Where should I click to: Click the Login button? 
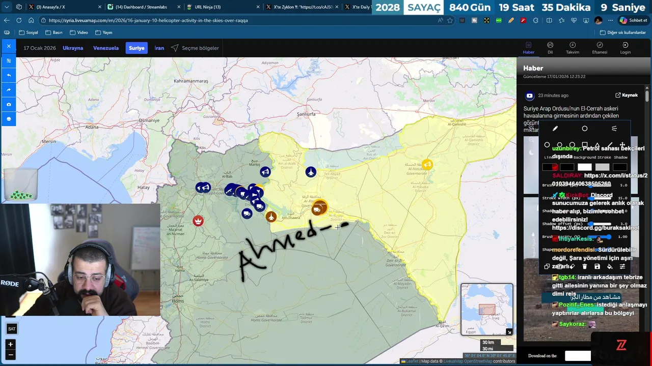pyautogui.click(x=625, y=48)
